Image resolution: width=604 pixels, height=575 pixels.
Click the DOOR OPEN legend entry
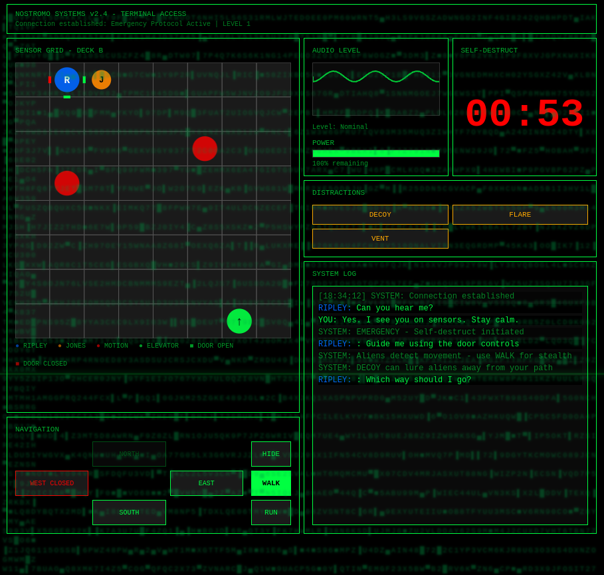point(211,346)
